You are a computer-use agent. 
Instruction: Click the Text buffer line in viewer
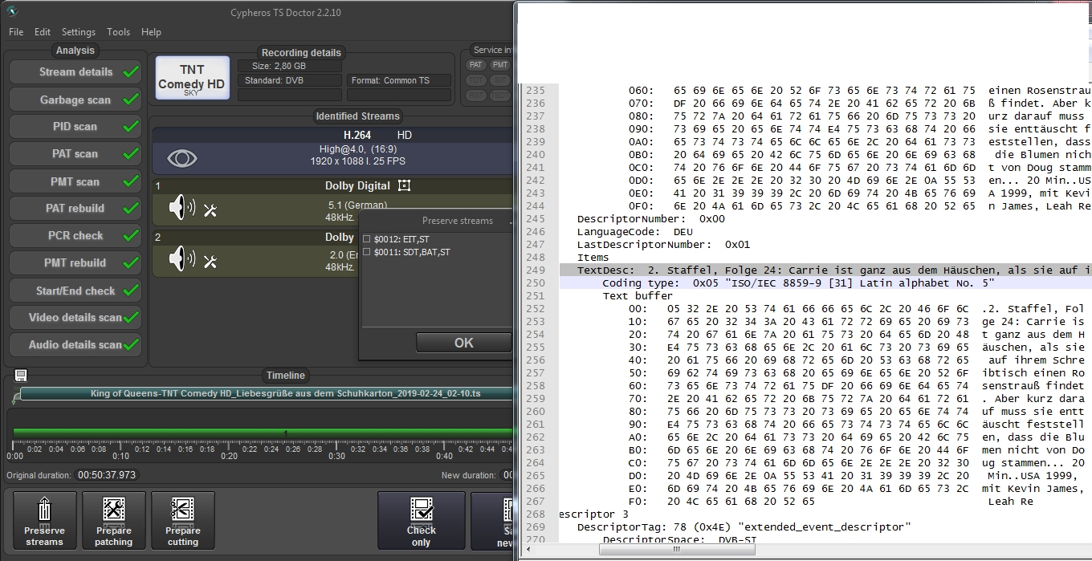(x=638, y=296)
